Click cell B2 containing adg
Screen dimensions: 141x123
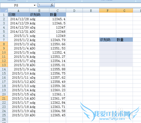[39, 19]
